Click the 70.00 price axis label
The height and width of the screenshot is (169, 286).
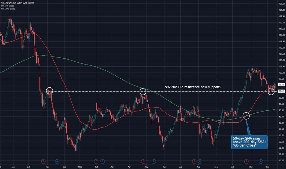tap(282, 148)
